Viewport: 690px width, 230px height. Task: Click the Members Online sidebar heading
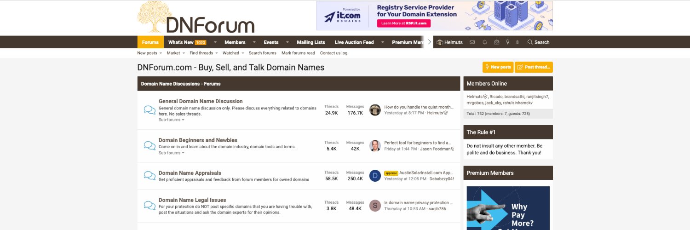coord(487,84)
